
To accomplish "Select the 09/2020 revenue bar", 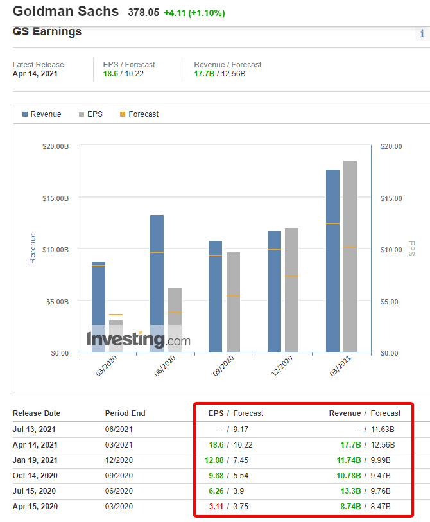I will pos(216,296).
